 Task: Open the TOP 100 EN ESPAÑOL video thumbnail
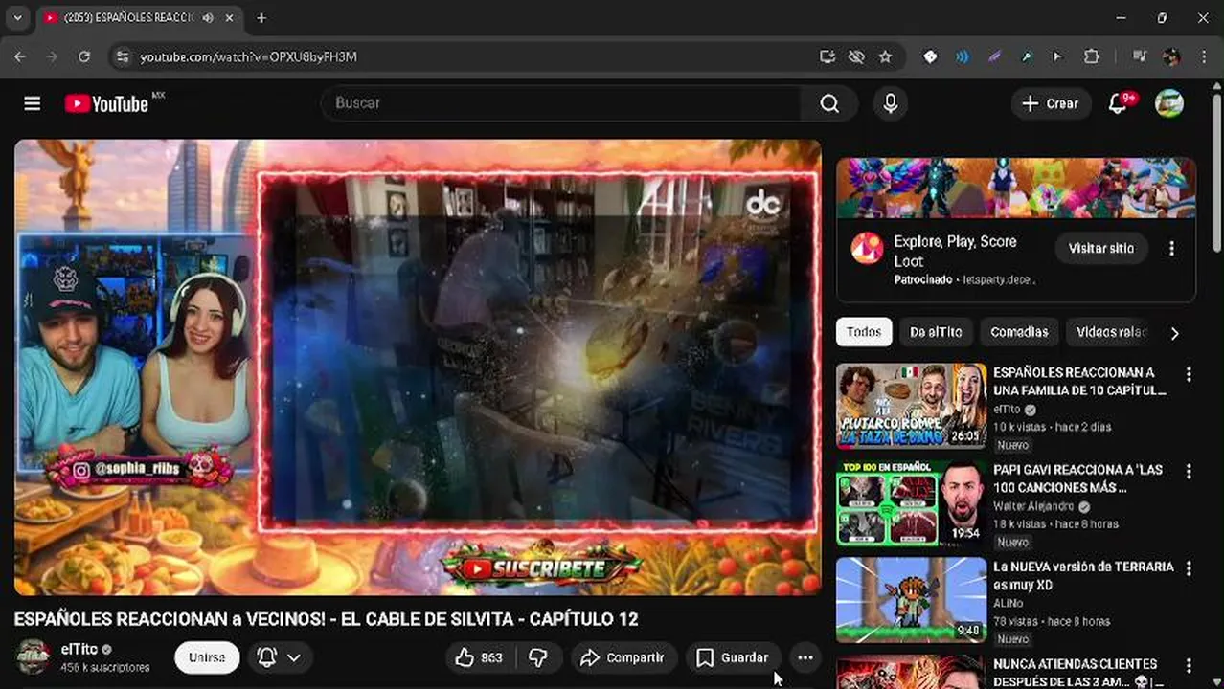pyautogui.click(x=911, y=503)
